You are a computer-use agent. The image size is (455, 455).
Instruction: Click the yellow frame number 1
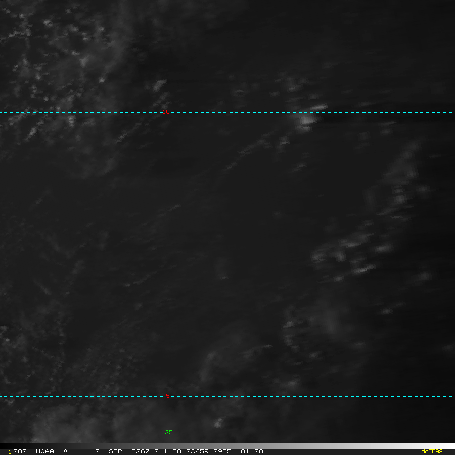click(9, 451)
